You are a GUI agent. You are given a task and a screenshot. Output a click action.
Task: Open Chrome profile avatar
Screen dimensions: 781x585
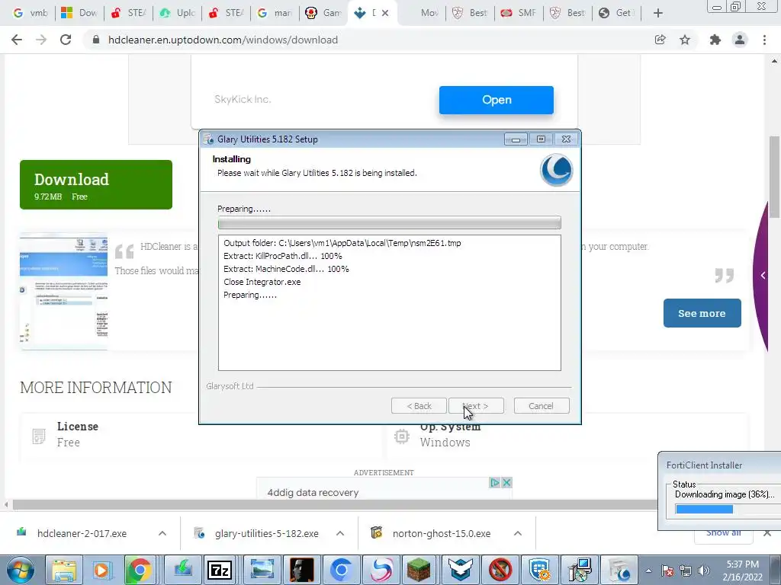(740, 40)
